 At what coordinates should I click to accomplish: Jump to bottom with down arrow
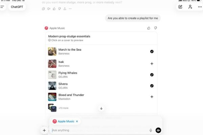[x=101, y=108]
